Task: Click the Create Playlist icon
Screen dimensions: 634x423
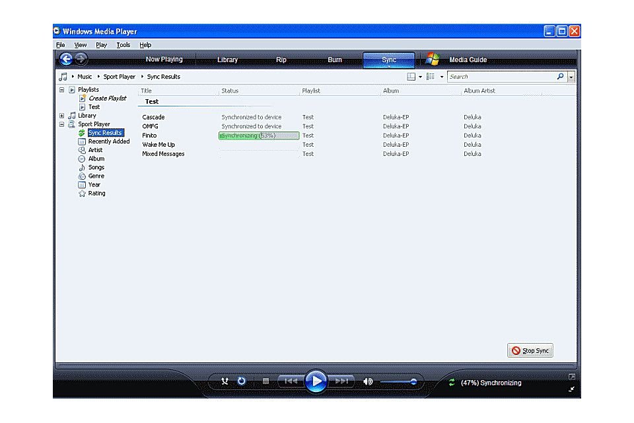Action: click(x=82, y=98)
